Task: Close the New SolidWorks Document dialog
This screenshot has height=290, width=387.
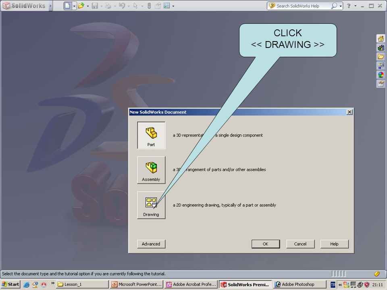Action: pos(350,112)
